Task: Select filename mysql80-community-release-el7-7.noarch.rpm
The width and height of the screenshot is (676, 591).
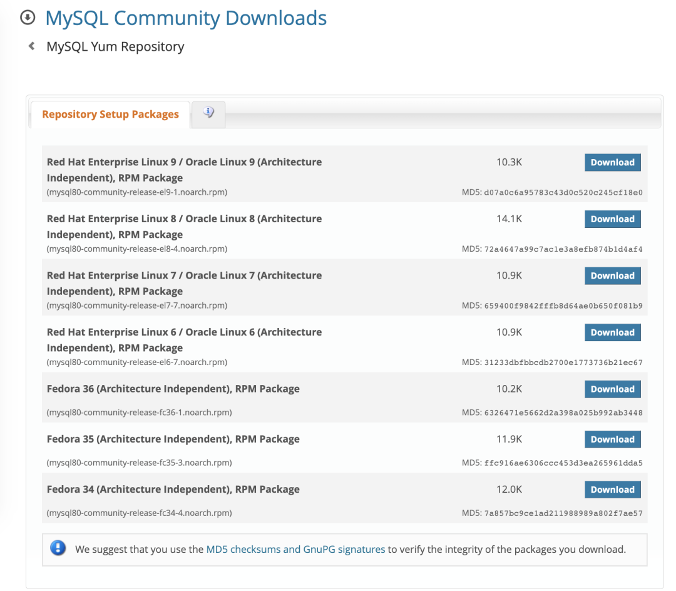Action: click(x=137, y=306)
